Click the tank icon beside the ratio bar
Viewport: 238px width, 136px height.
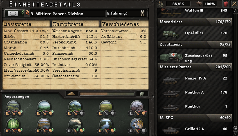click(x=72, y=94)
